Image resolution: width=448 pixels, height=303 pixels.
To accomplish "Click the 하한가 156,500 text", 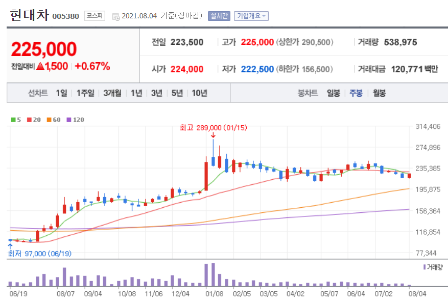I will (304, 69).
